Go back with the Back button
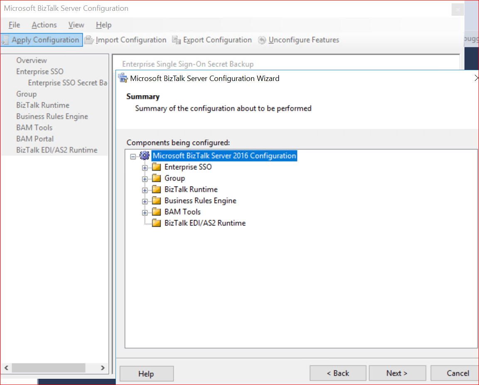Image resolution: width=479 pixels, height=385 pixels. [x=338, y=373]
